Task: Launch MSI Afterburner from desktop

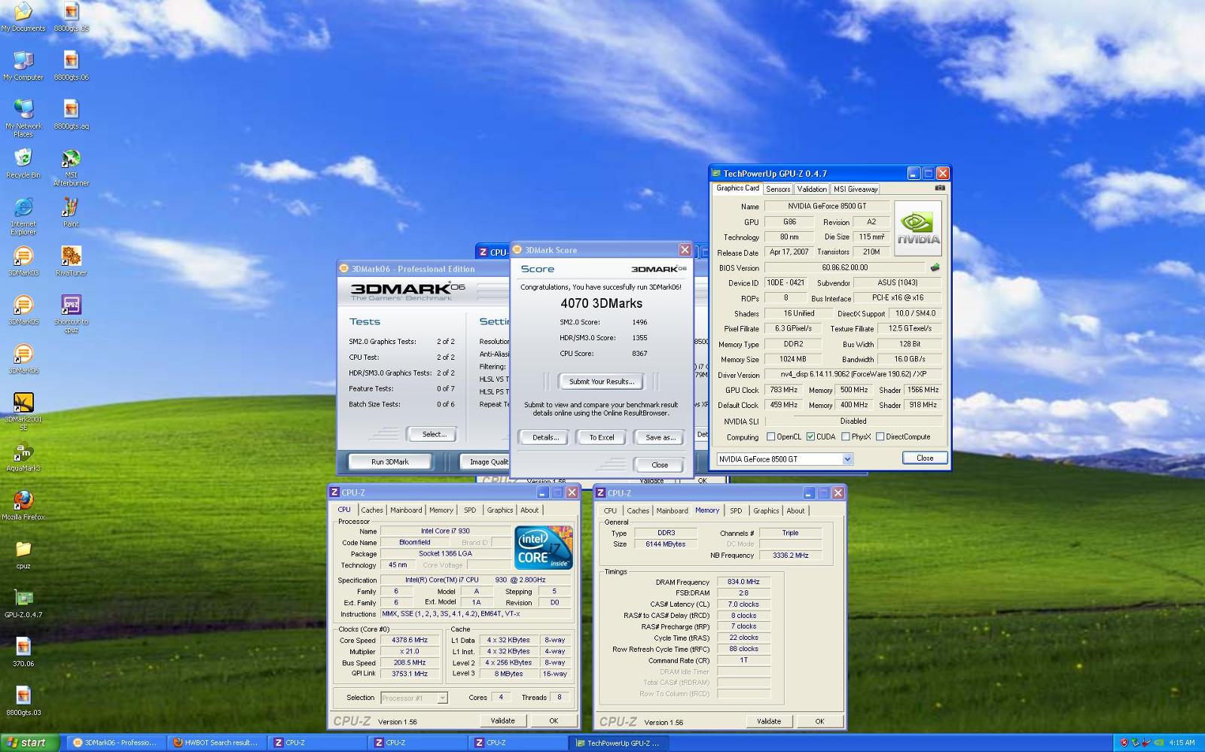Action: tap(72, 168)
